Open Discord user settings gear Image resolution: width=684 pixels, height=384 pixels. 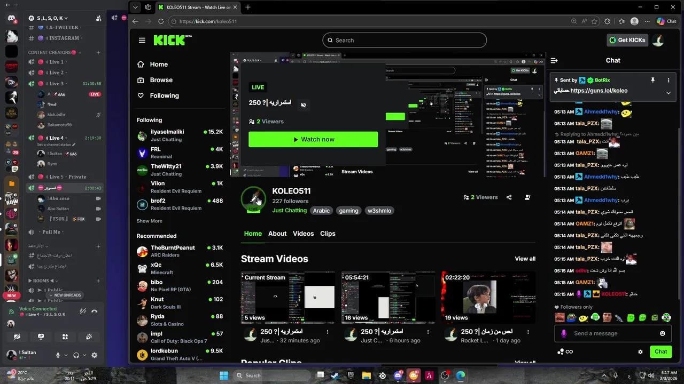point(95,355)
